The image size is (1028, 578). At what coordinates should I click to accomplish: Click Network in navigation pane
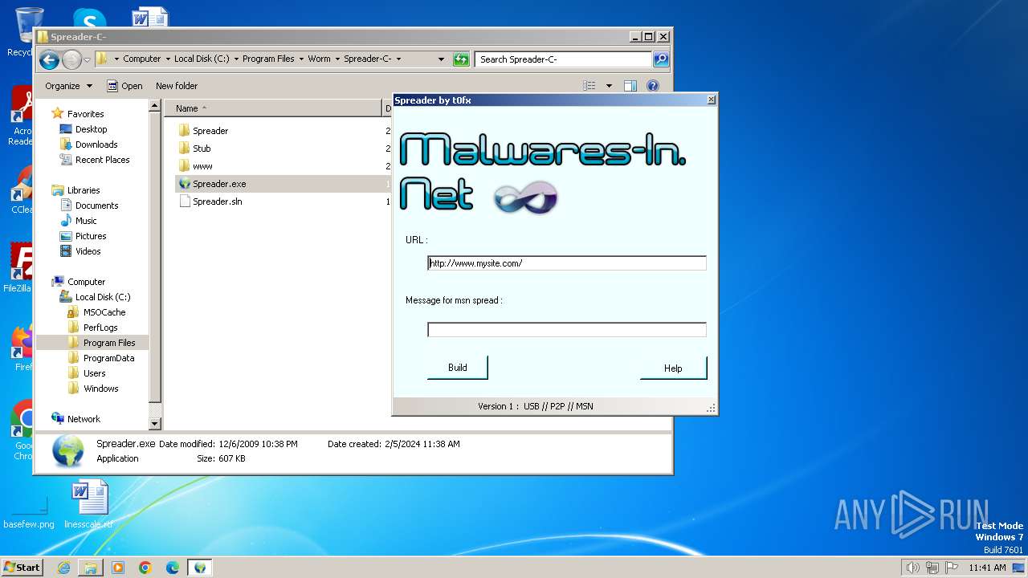[84, 419]
